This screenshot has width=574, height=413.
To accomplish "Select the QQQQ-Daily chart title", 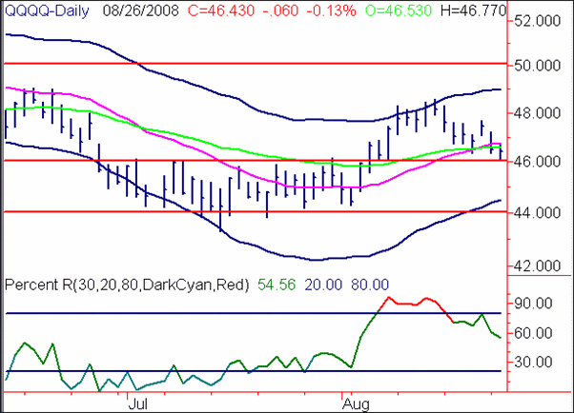I will pos(47,11).
